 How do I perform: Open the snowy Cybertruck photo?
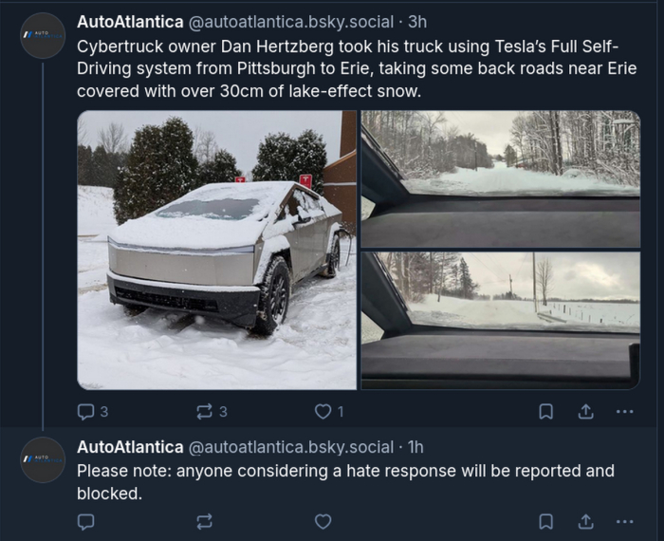click(216, 250)
